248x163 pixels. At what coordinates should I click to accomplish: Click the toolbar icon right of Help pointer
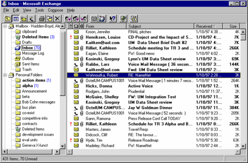[x=123, y=19]
